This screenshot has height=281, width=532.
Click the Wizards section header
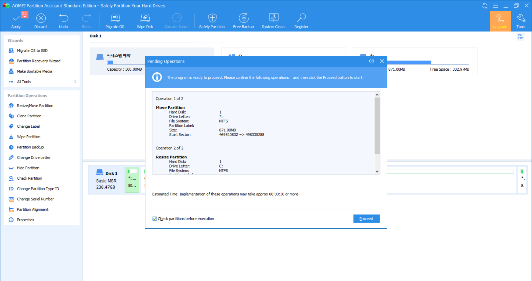click(16, 40)
